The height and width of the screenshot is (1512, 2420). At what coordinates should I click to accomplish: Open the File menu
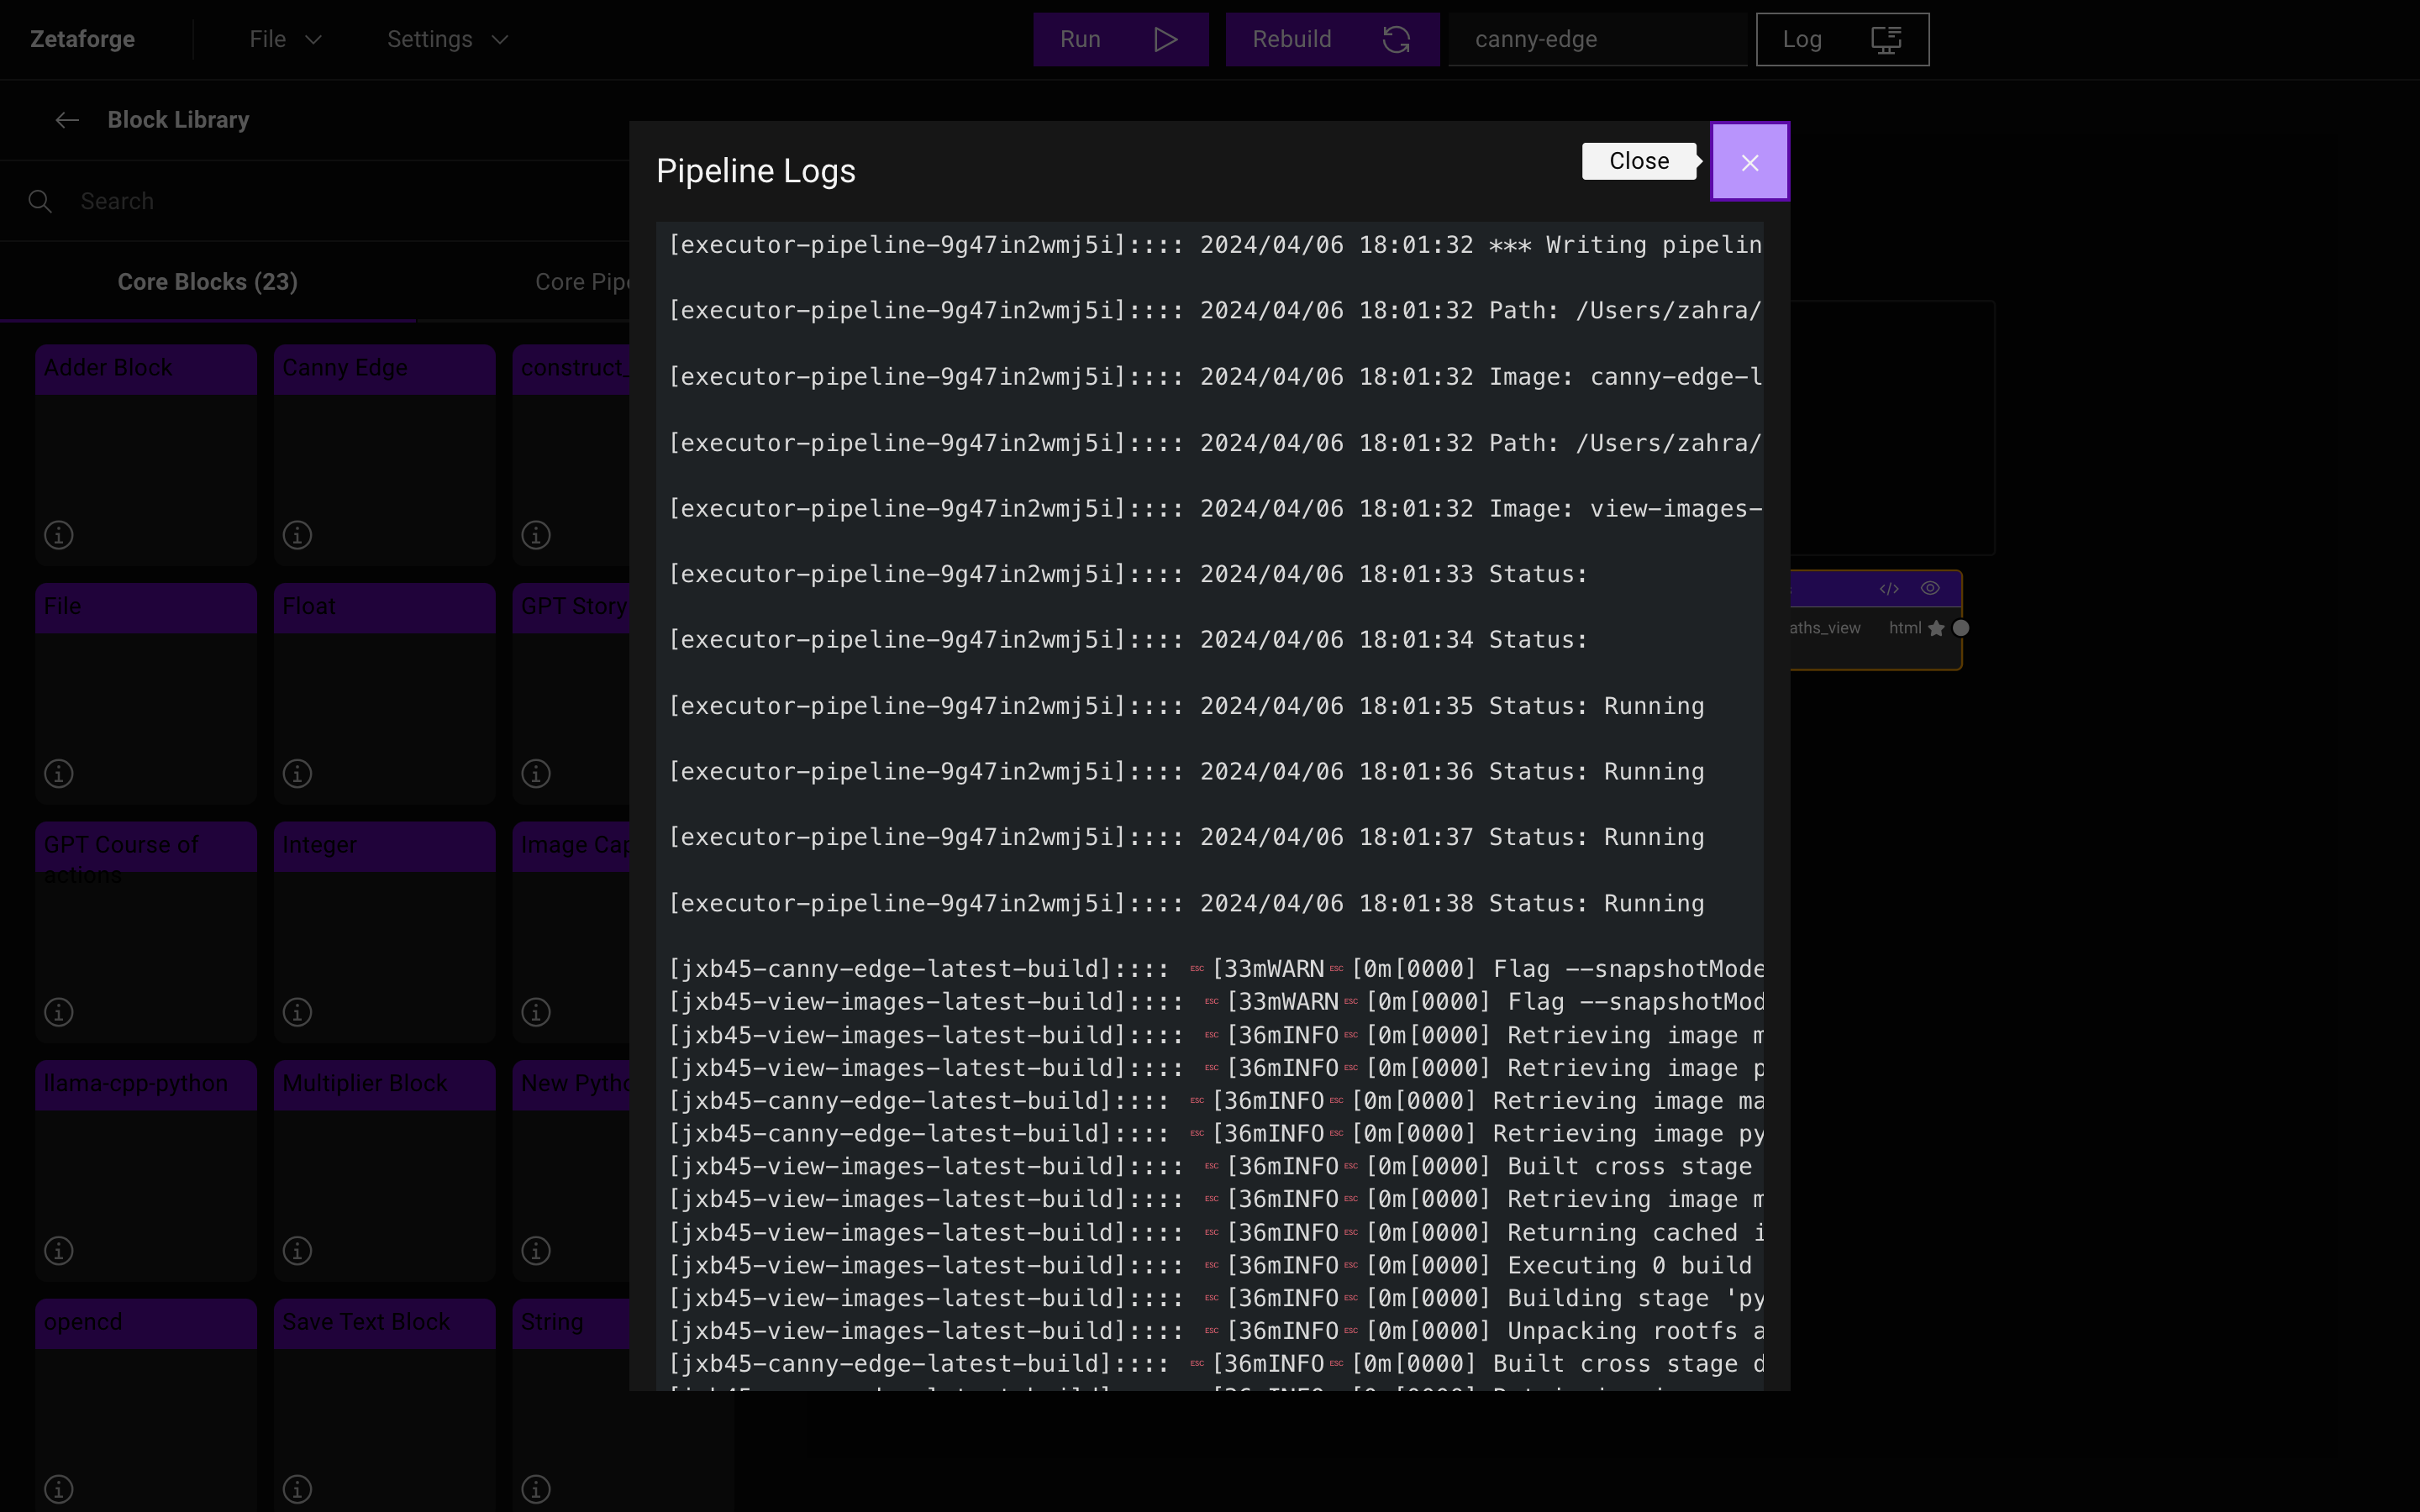pos(285,39)
